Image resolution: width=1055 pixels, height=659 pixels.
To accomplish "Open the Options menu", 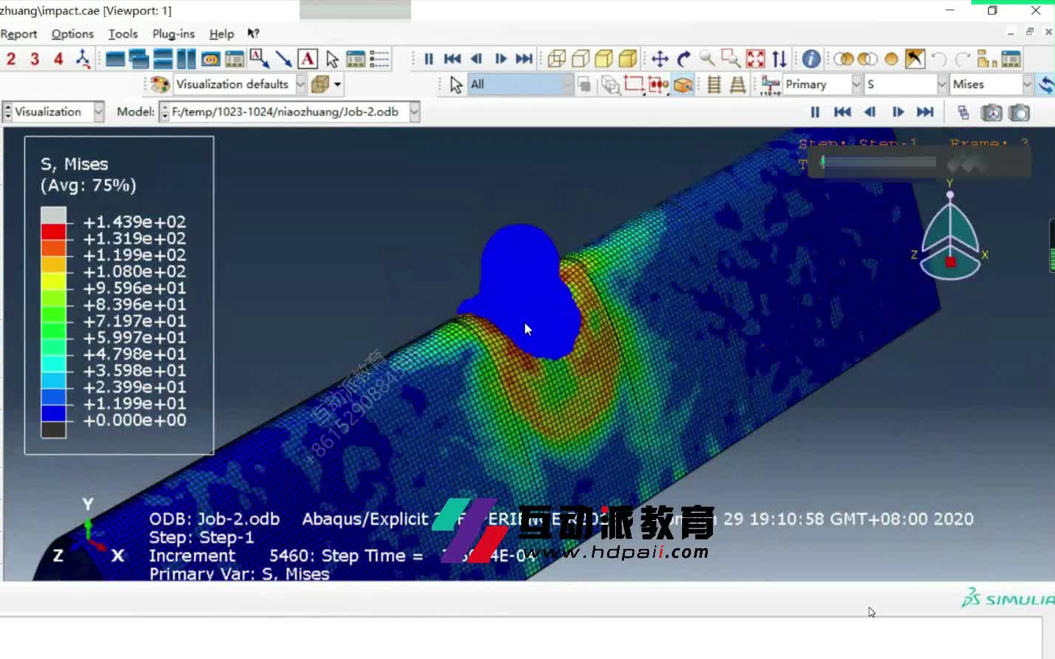I will (72, 34).
